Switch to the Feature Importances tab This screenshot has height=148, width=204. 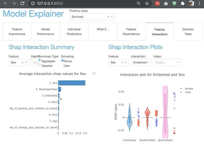pyautogui.click(x=17, y=32)
